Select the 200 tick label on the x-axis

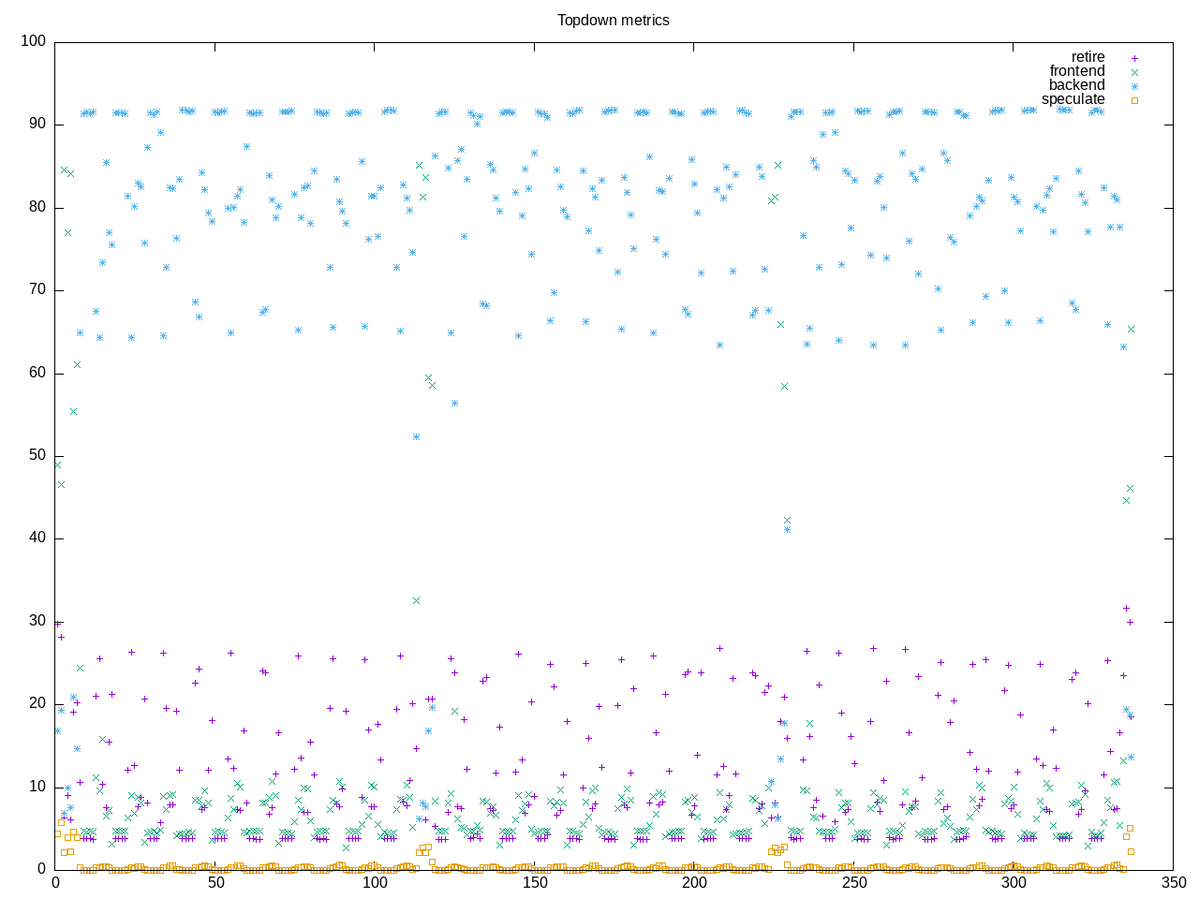694,883
